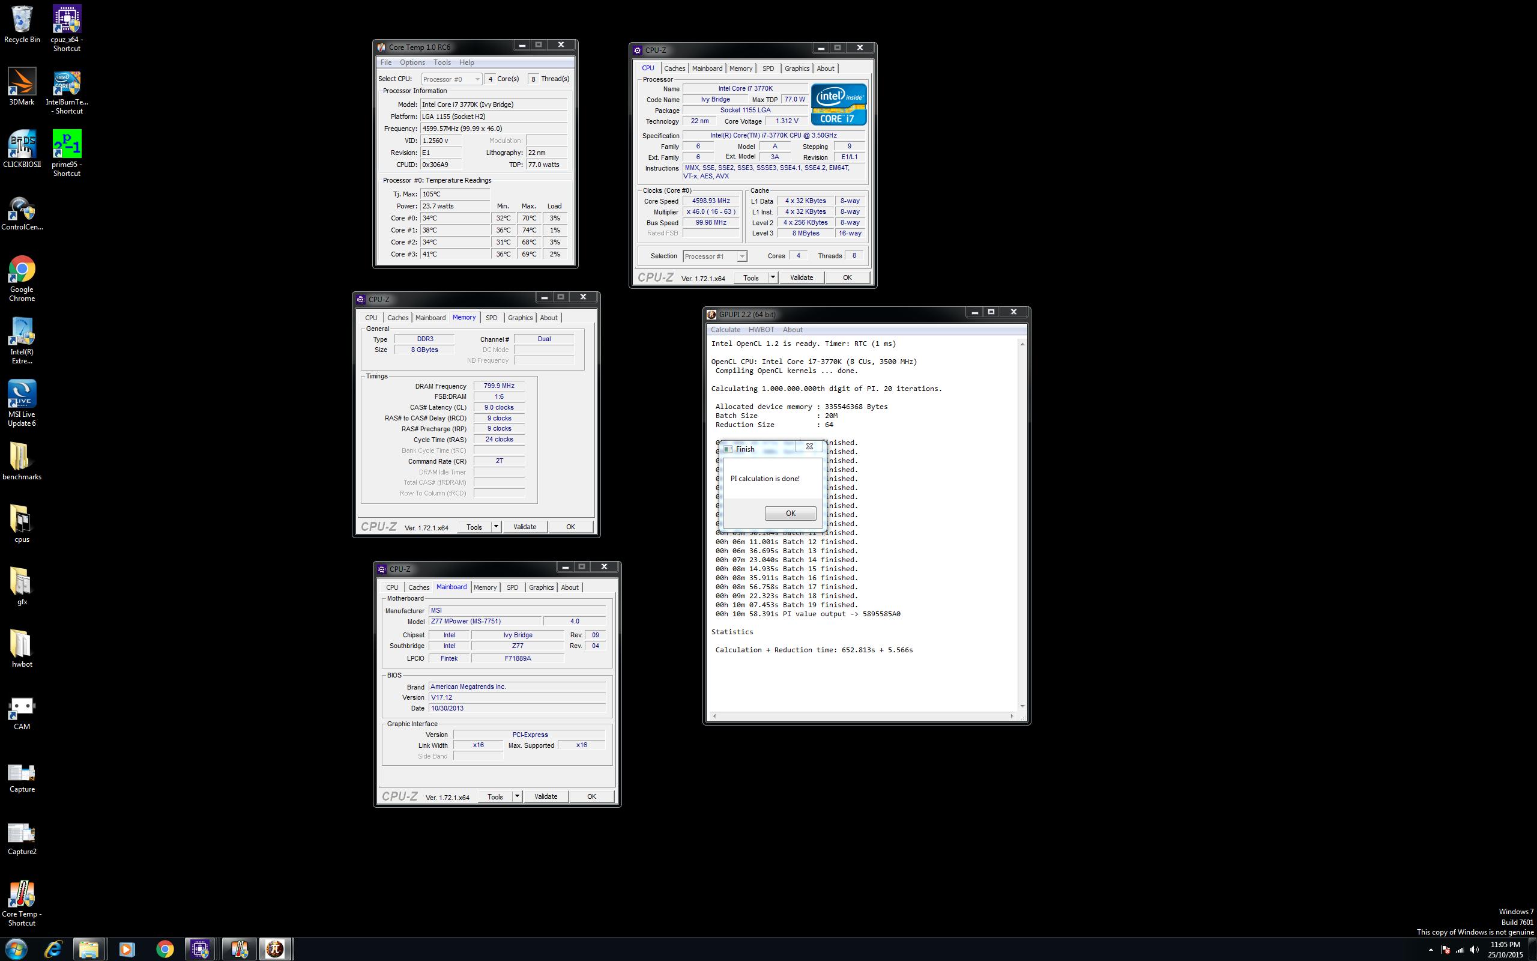This screenshot has width=1537, height=961.
Task: Open the media player taskbar icon
Action: tap(127, 950)
